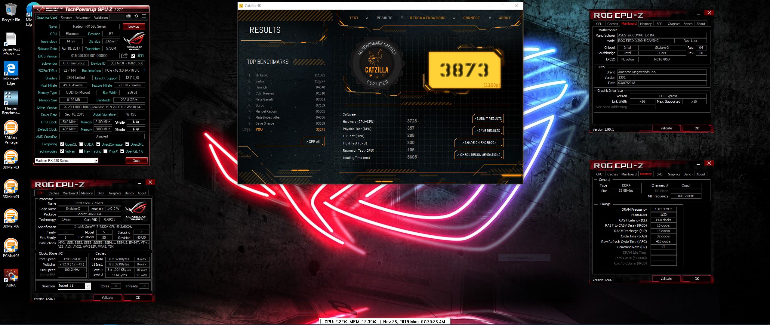Click CHECK RECOMMENDATIONS button
The height and width of the screenshot is (325, 770).
(x=479, y=155)
